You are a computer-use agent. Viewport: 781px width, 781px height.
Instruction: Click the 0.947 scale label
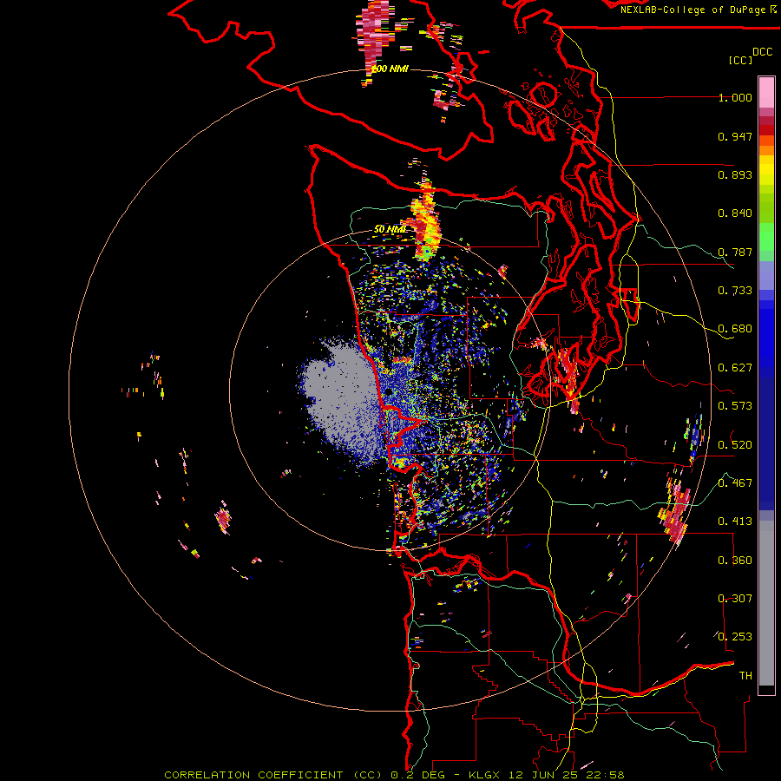[x=735, y=136]
